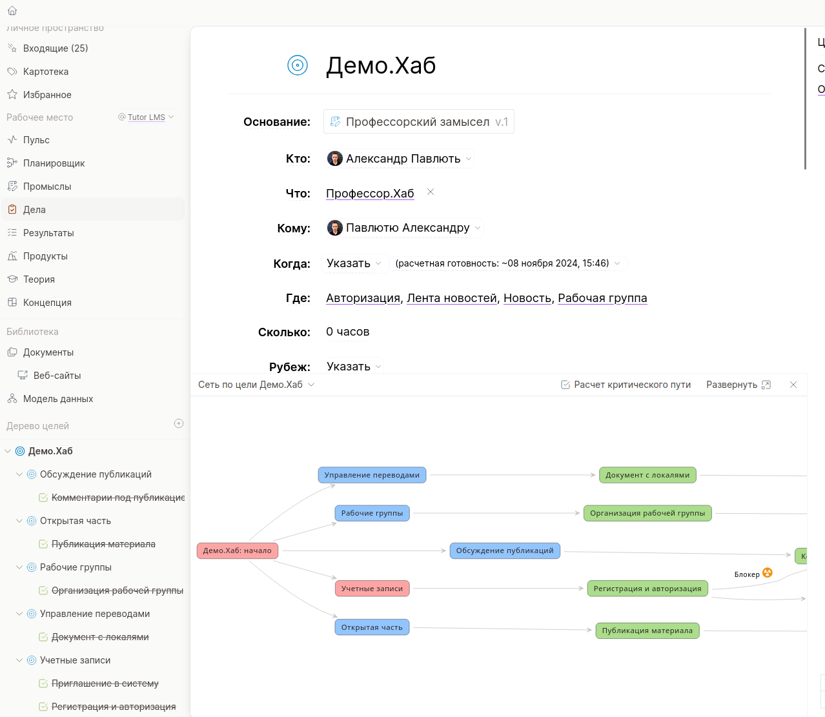Follow the Лента новостей link
This screenshot has width=825, height=717.
click(x=452, y=298)
